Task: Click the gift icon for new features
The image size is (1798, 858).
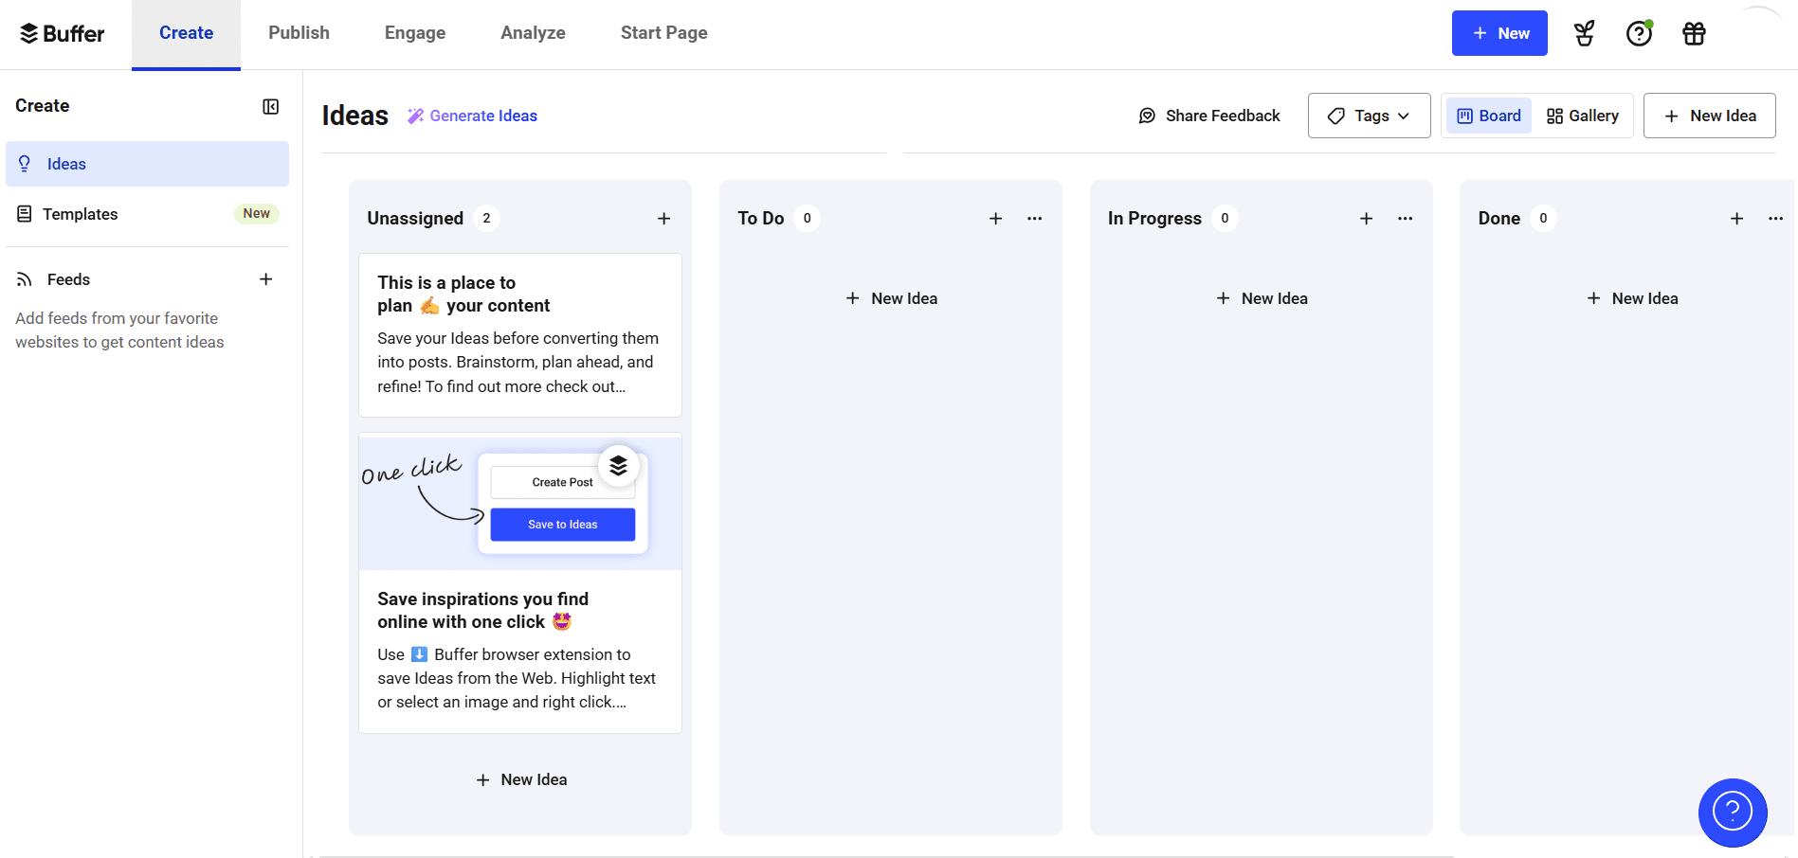Action: pos(1694,33)
